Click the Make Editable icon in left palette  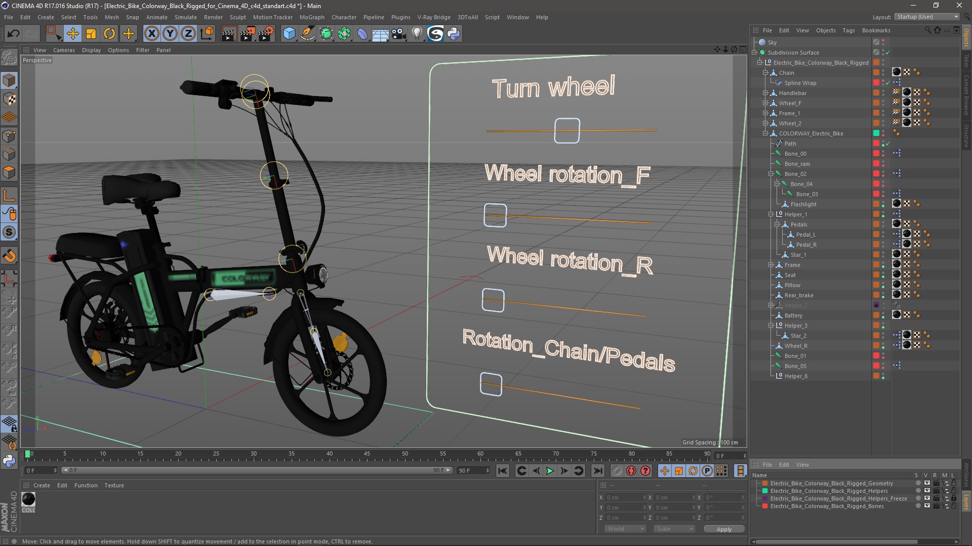click(x=9, y=58)
